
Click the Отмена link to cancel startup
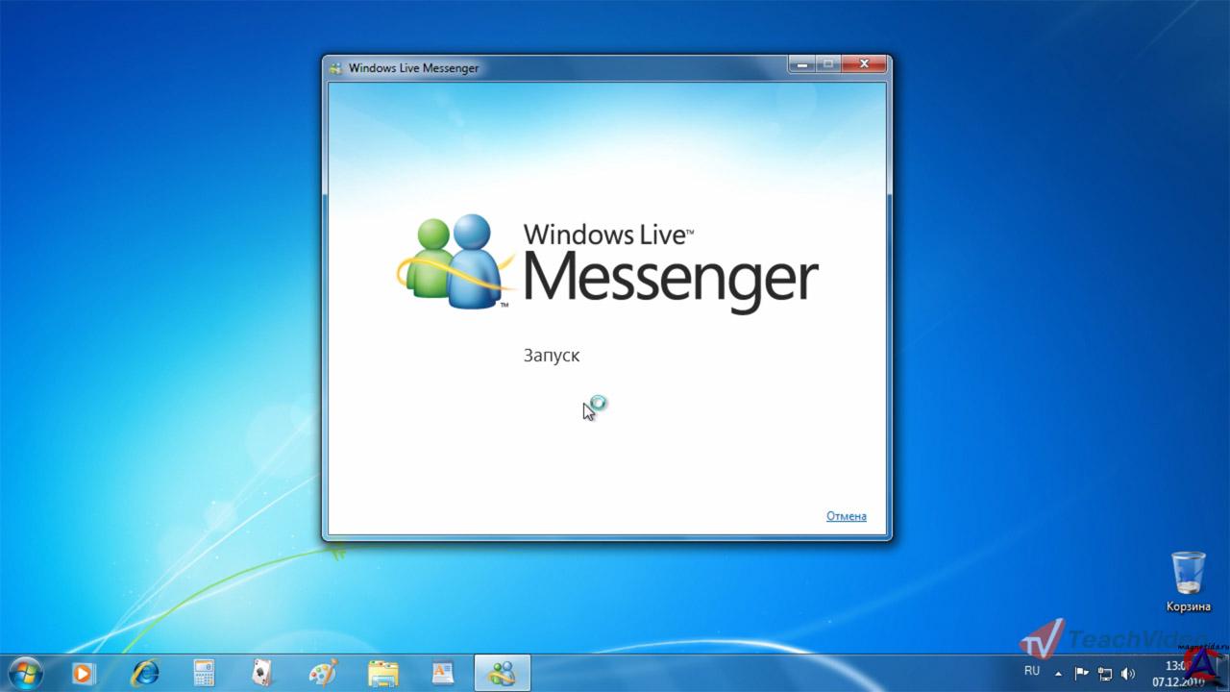[846, 516]
